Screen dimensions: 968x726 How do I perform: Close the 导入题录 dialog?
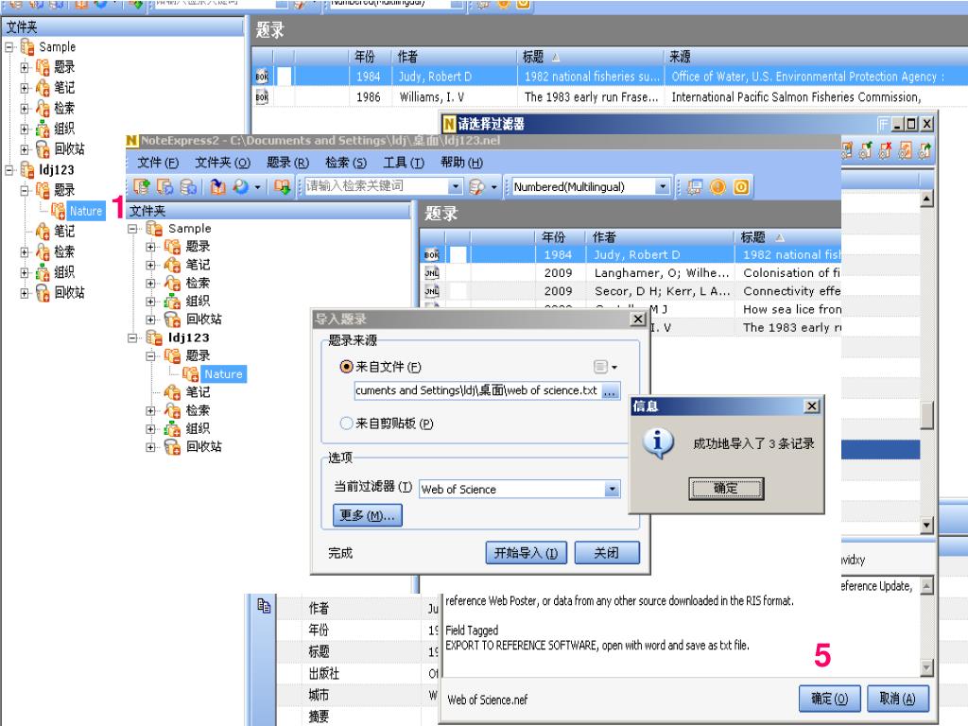pos(638,320)
